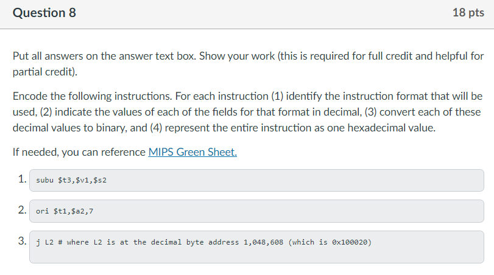Click the 'Encode the following instructions' paragraph
Image resolution: width=494 pixels, height=275 pixels.
[247, 112]
